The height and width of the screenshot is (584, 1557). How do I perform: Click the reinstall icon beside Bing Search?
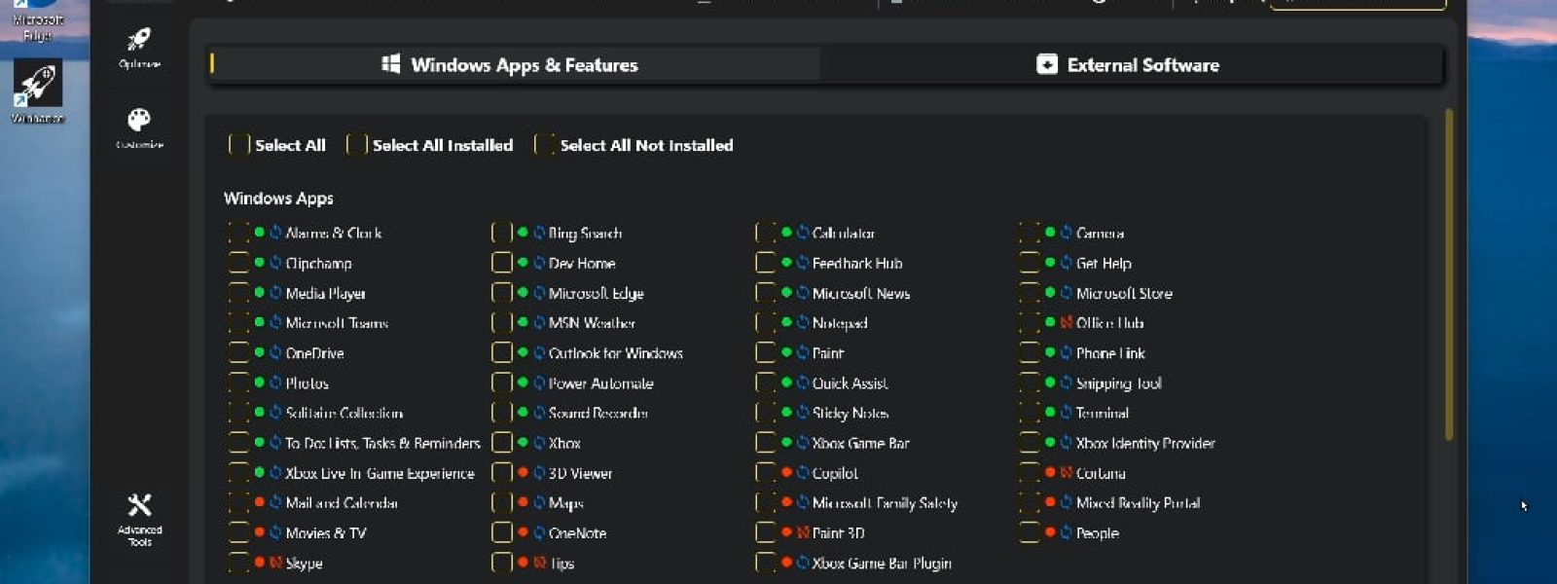point(539,233)
